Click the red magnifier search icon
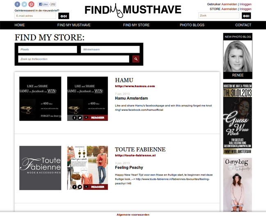Viewport: 266px width, 218px height. tap(136, 59)
